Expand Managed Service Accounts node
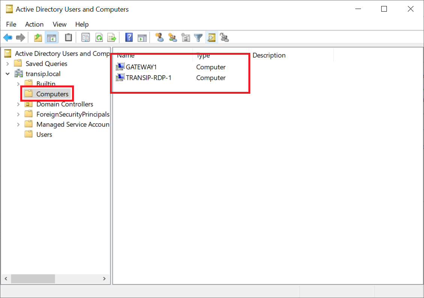The image size is (424, 298). coord(18,124)
